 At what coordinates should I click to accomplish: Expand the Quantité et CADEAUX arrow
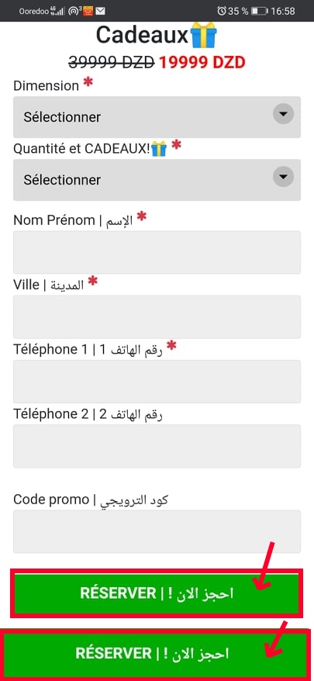[x=283, y=177]
